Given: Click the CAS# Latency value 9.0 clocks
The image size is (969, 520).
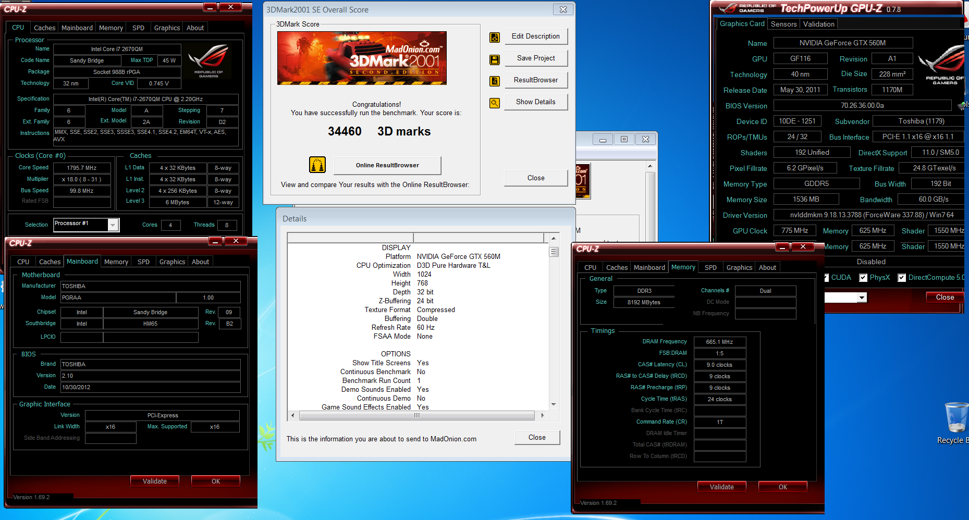Looking at the screenshot, I should click(x=719, y=365).
